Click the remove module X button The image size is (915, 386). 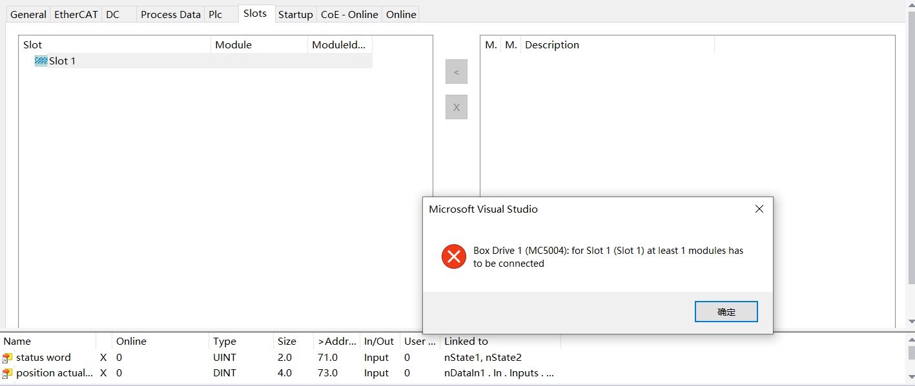457,107
